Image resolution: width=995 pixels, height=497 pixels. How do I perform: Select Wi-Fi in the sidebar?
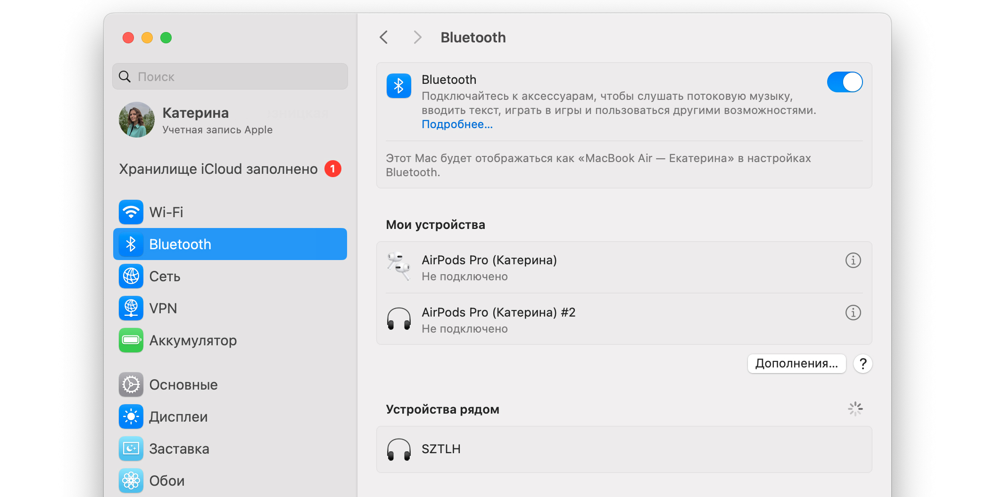coord(230,212)
